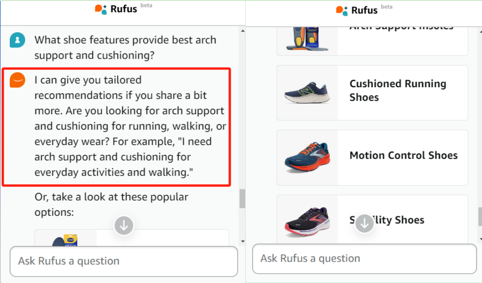Click the left chat panel's scrollbar thumb

pyautogui.click(x=242, y=199)
